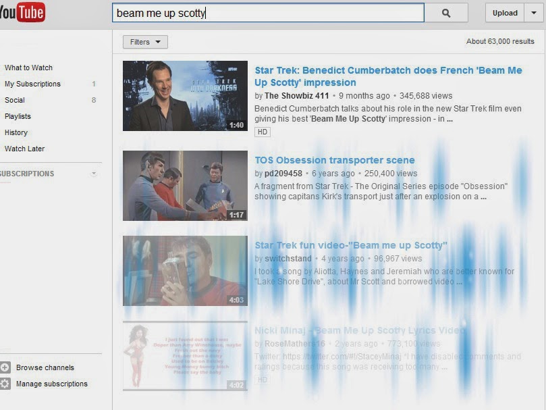This screenshot has width=546, height=410.
Task: Click the 1:40 duration badge on first thumbnail
Action: click(x=236, y=125)
